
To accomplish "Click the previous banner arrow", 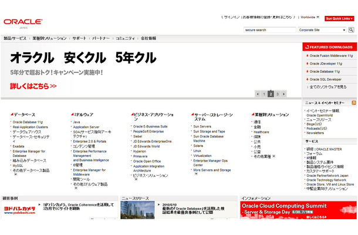I will coord(258,94).
